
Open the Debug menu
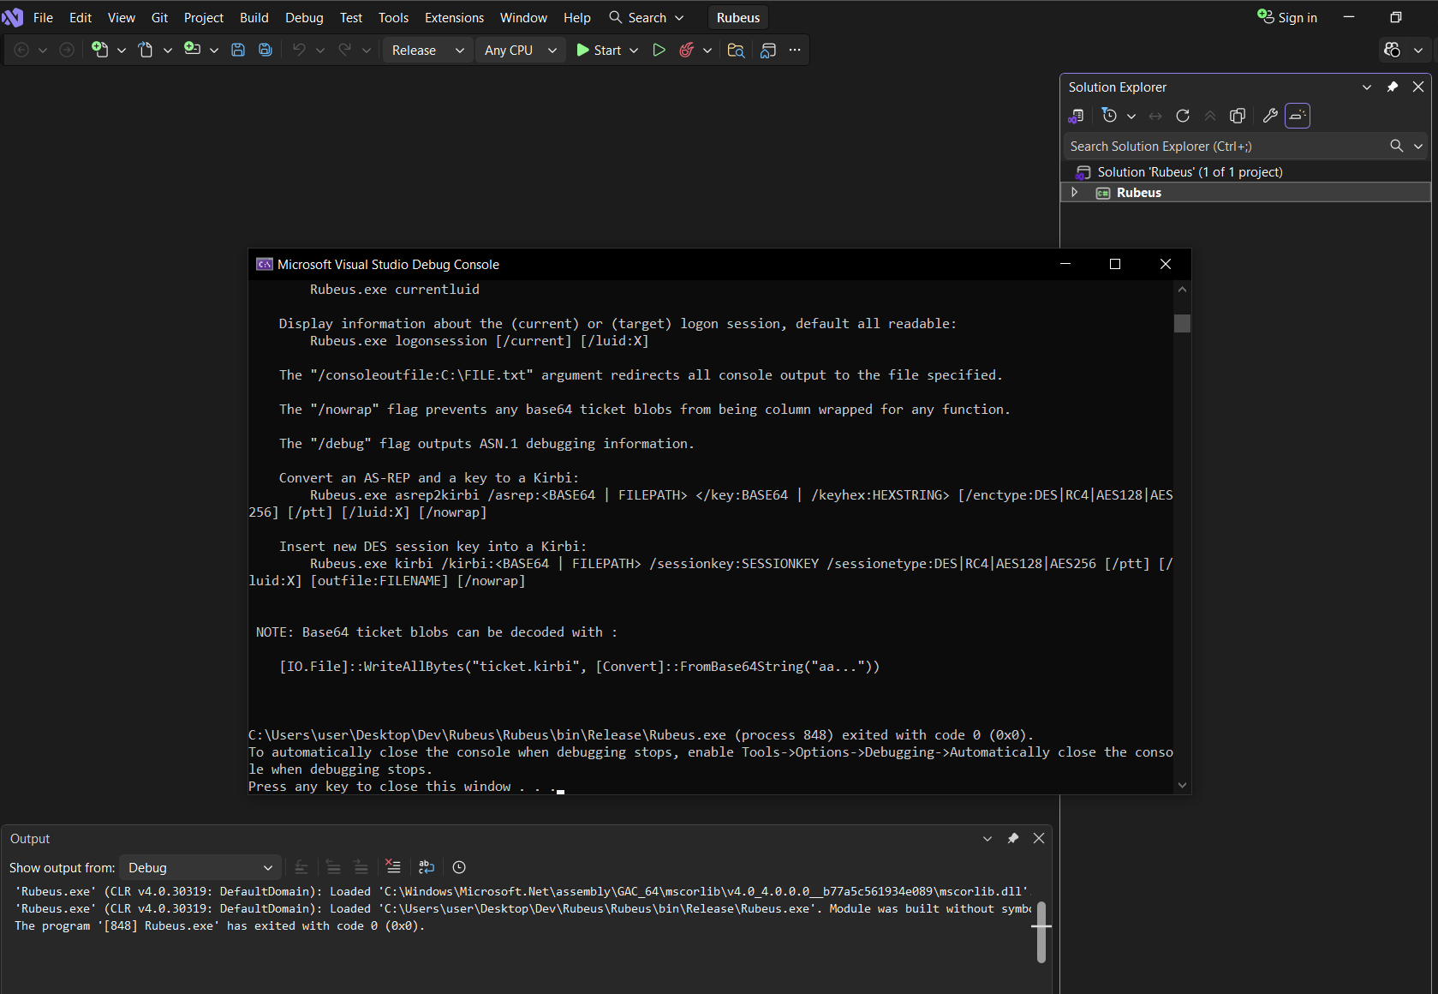click(x=303, y=17)
